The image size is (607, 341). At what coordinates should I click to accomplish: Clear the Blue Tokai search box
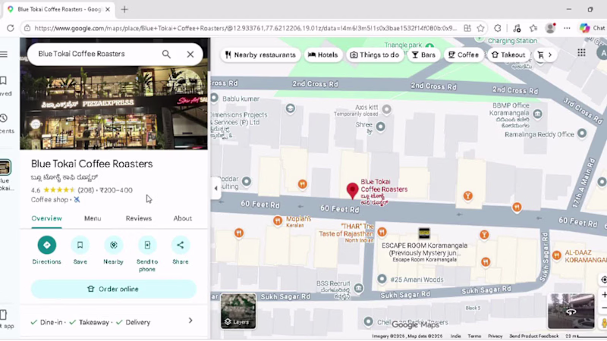pos(190,54)
